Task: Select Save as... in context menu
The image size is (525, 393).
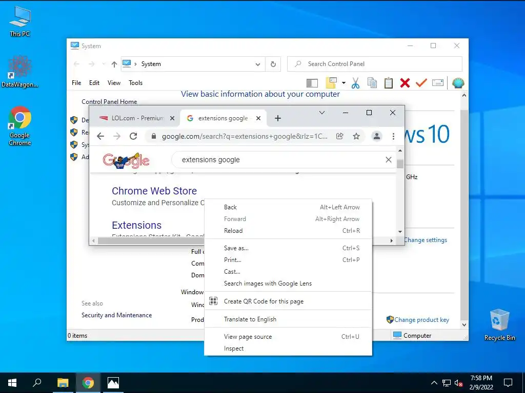Action: pyautogui.click(x=288, y=248)
